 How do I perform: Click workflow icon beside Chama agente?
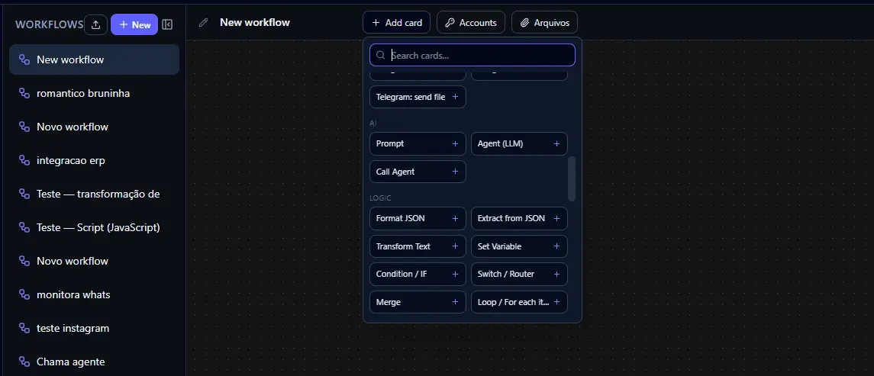[x=24, y=362]
